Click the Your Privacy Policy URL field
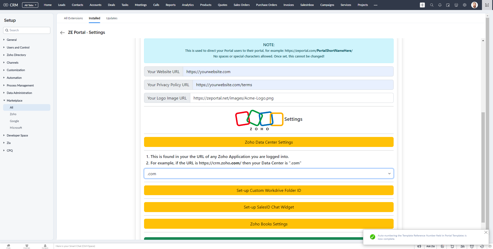 pos(293,85)
